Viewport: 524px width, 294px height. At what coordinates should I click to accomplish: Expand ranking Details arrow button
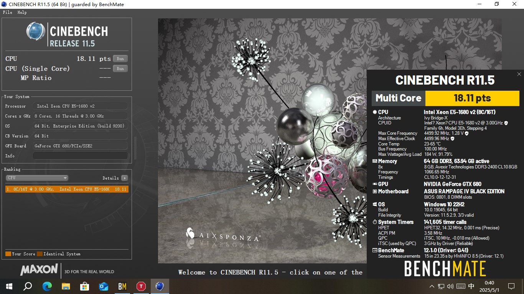125,178
